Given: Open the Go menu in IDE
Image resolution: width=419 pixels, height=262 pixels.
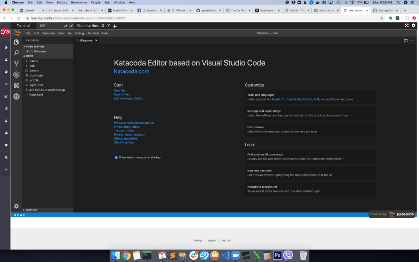Looking at the screenshot, I should (70, 33).
